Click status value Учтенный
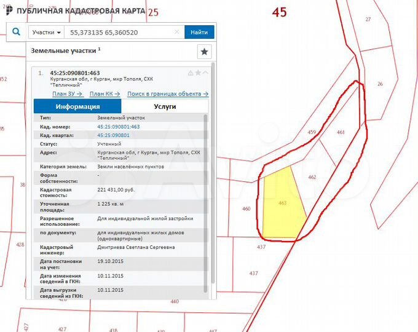This screenshot has width=418, height=332. click(x=109, y=144)
